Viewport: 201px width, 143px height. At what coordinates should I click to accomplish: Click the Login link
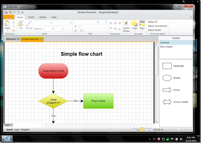pyautogui.click(x=17, y=130)
